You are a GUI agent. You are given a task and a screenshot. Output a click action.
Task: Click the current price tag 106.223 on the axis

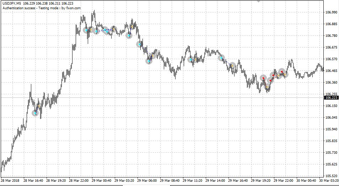331,98
